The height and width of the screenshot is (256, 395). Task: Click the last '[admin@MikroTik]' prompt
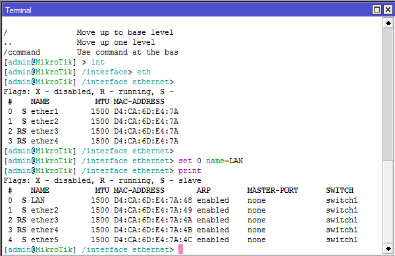40,249
